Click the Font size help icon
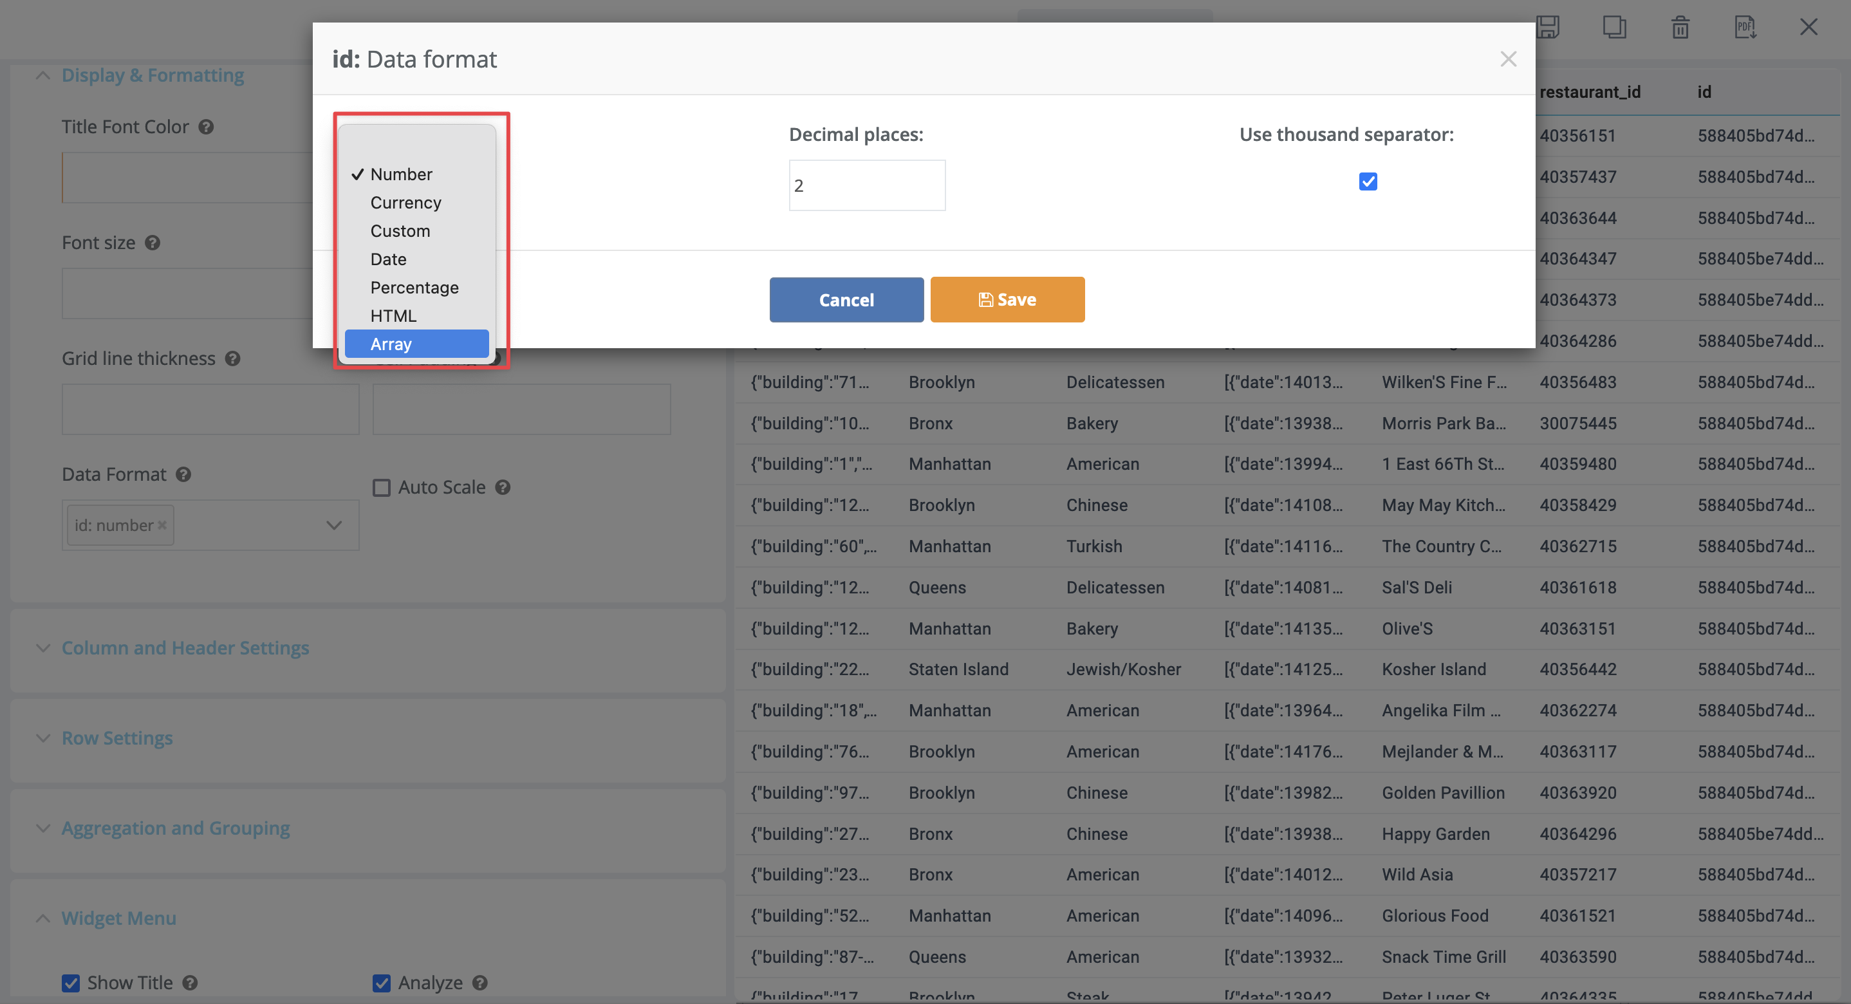1851x1004 pixels. (153, 243)
